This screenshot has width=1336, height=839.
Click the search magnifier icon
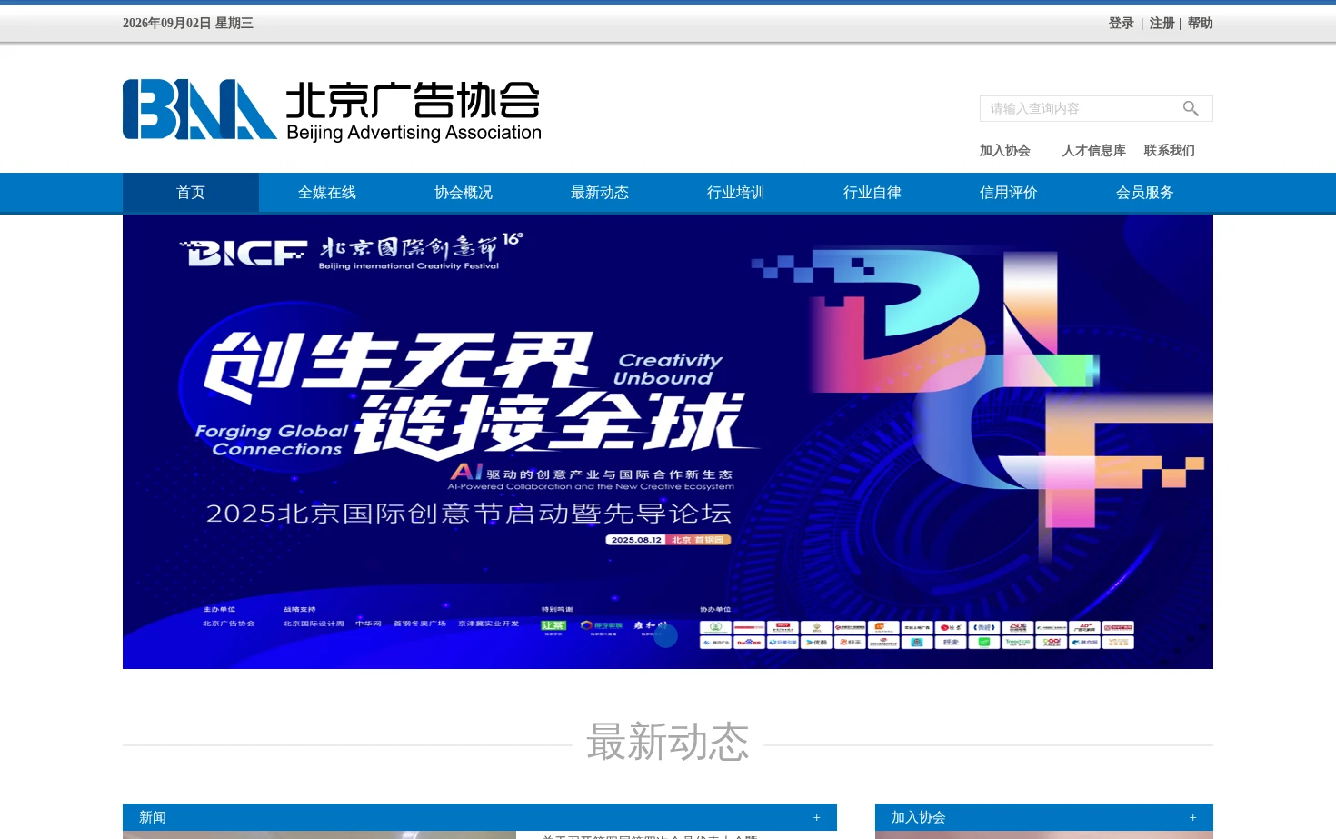pyautogui.click(x=1191, y=109)
